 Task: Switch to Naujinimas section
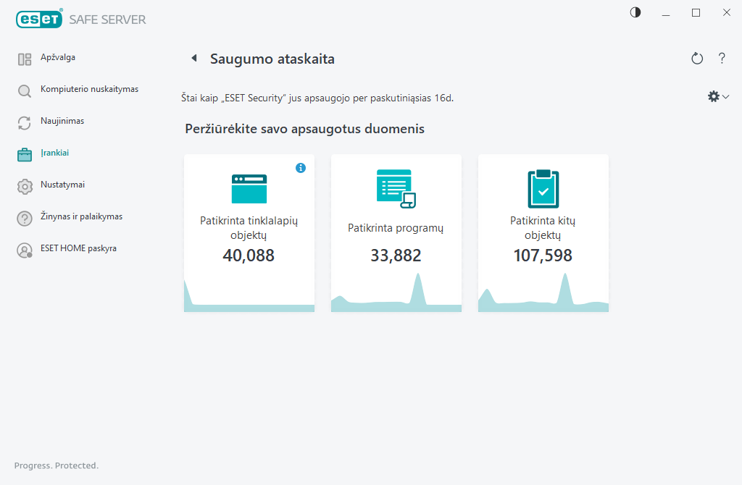(x=62, y=121)
